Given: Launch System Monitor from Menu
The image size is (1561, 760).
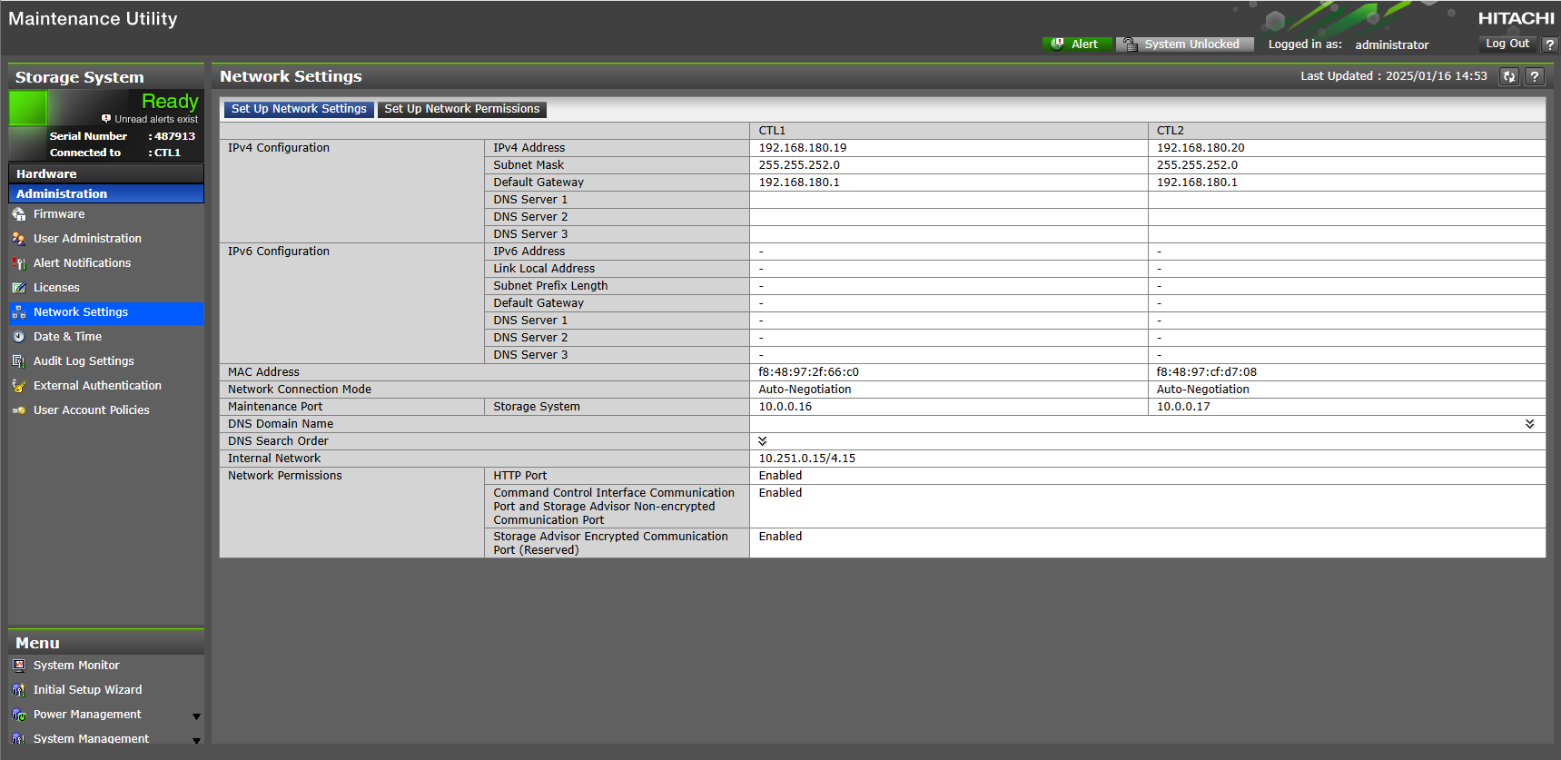Looking at the screenshot, I should click(x=76, y=666).
